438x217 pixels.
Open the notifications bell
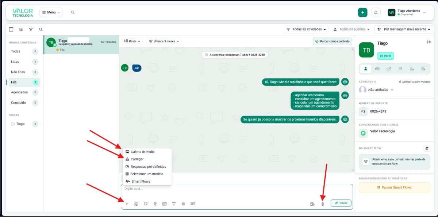coord(376,12)
